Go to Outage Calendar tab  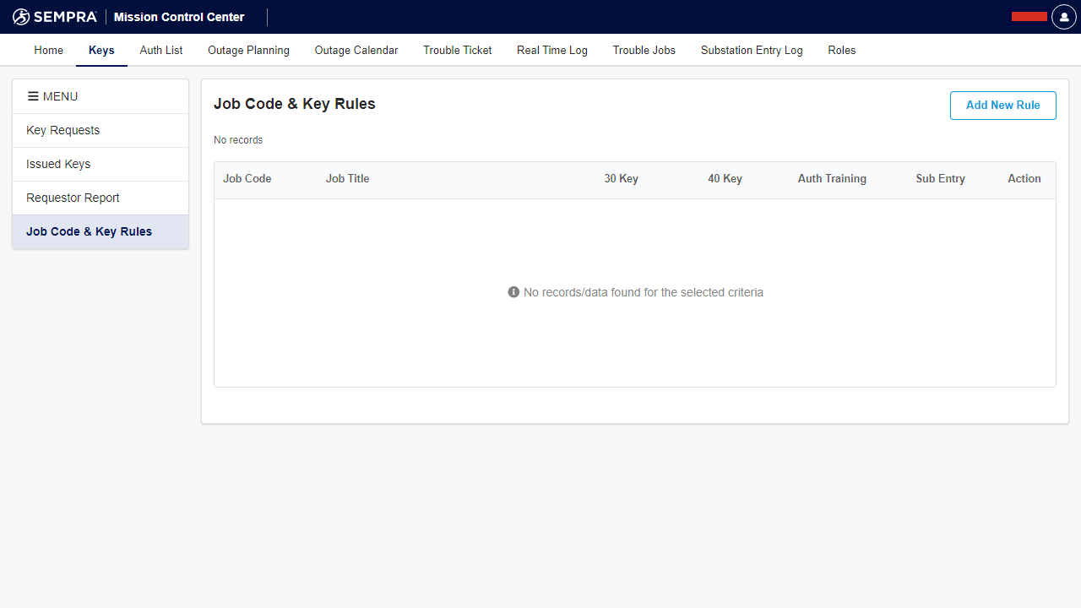click(356, 50)
